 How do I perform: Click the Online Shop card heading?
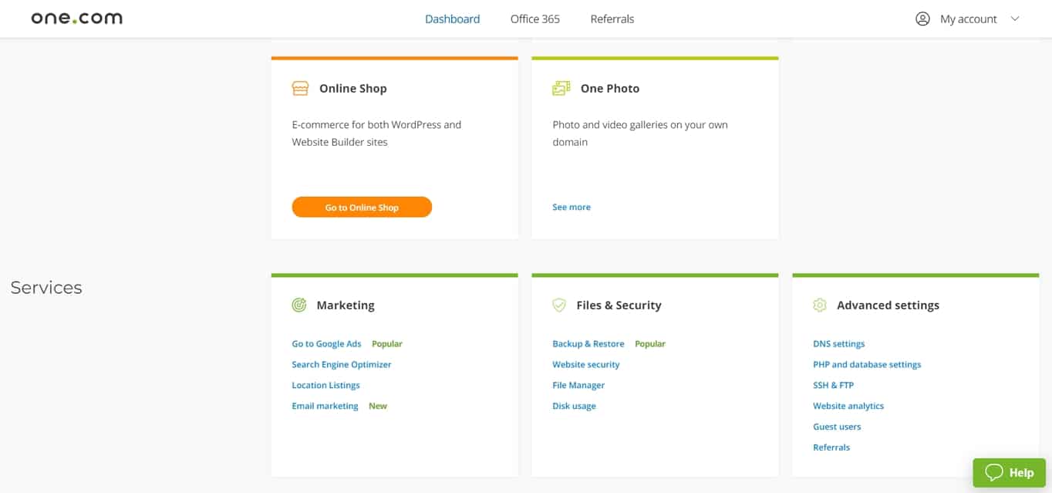point(353,89)
